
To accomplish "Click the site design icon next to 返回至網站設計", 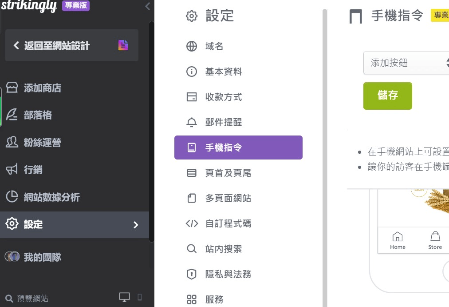I will click(123, 45).
